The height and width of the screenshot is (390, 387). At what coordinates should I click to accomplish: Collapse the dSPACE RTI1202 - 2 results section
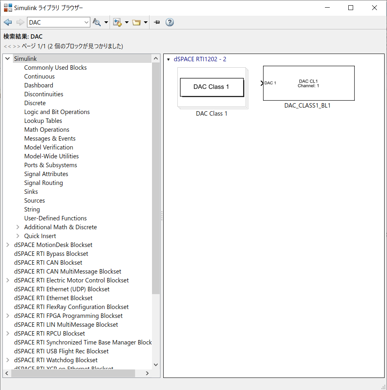168,59
